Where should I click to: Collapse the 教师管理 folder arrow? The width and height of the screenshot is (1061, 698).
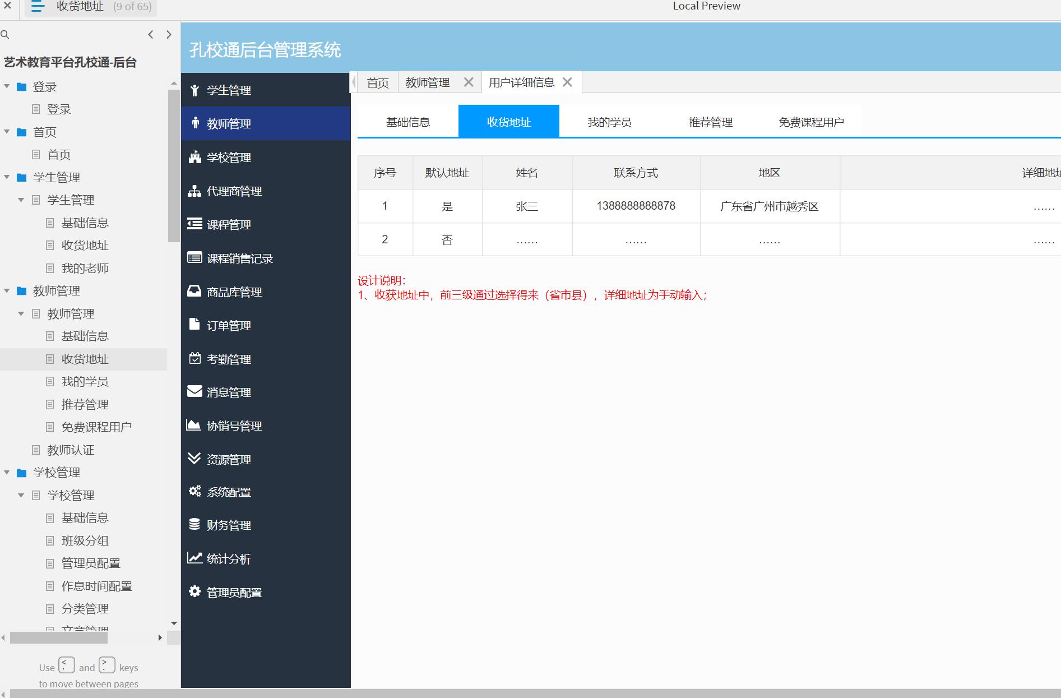click(7, 290)
